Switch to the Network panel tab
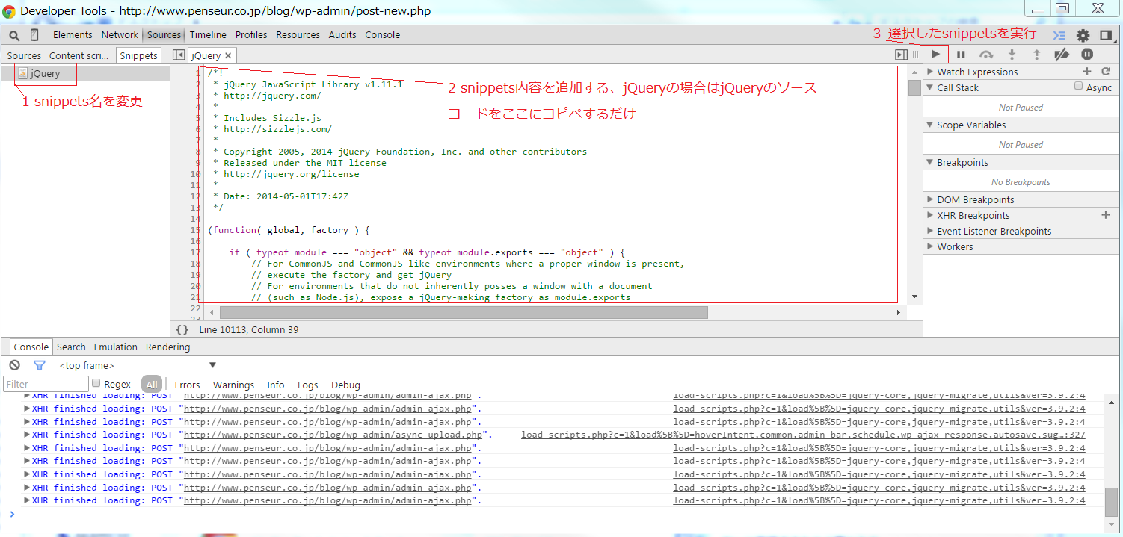 click(120, 35)
